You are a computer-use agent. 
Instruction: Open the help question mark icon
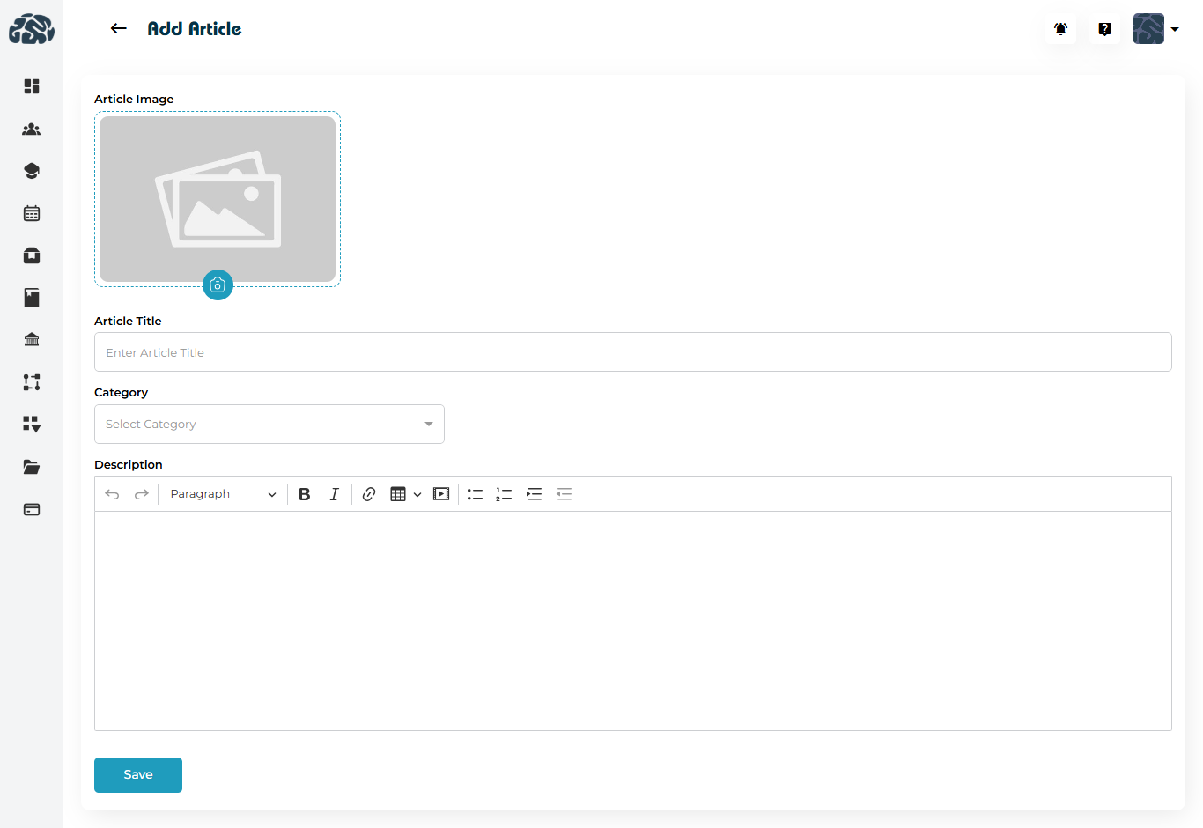(x=1104, y=29)
